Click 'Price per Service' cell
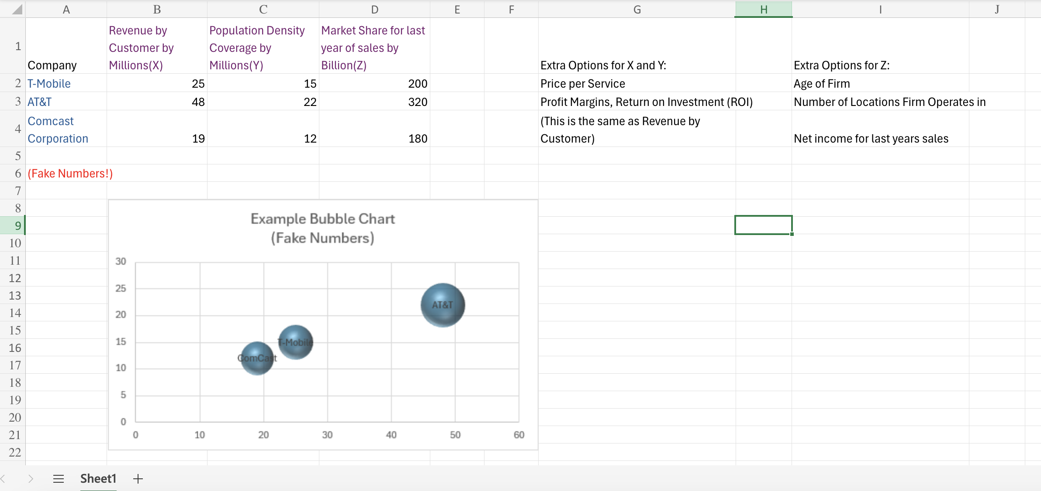1041x491 pixels. tap(637, 83)
